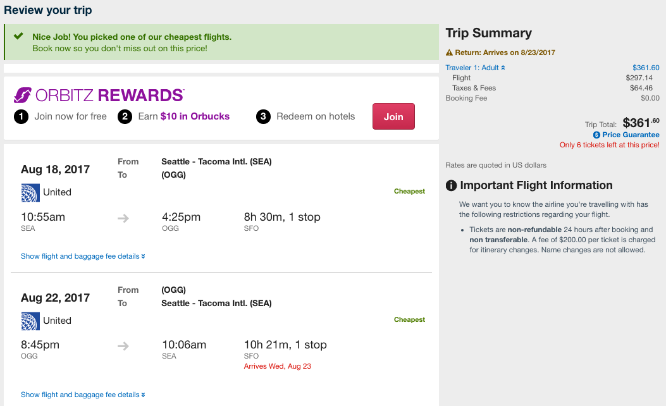Click the return arrival warning triangle icon

click(x=449, y=52)
